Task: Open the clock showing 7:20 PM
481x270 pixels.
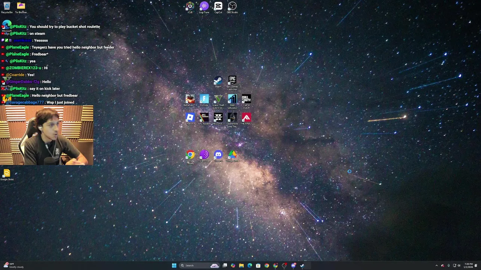Action: [x=468, y=265]
